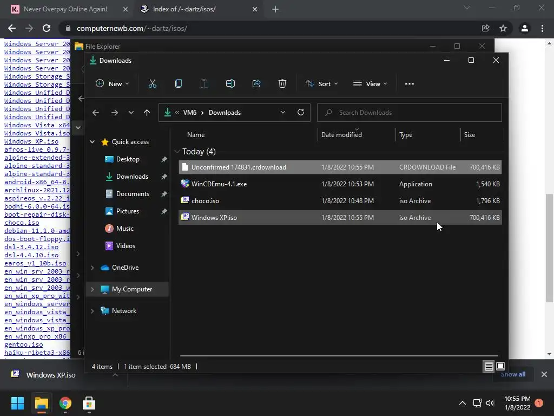This screenshot has width=554, height=416.
Task: Click Chrome icon on the taskbar
Action: [65, 403]
